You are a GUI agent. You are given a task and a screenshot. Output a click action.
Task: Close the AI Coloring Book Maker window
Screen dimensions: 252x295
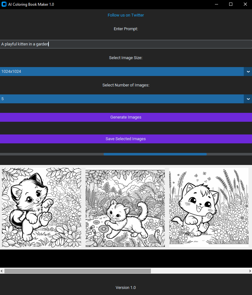pyautogui.click(x=245, y=4)
